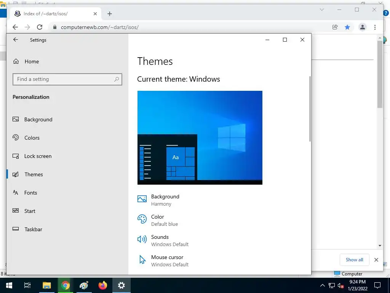Go back with the Settings back arrow
Image resolution: width=390 pixels, height=293 pixels.
(16, 40)
